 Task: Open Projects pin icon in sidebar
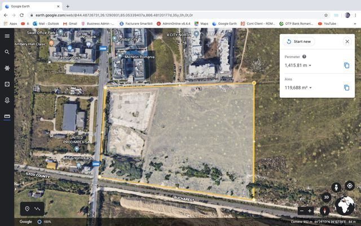pos(7,100)
